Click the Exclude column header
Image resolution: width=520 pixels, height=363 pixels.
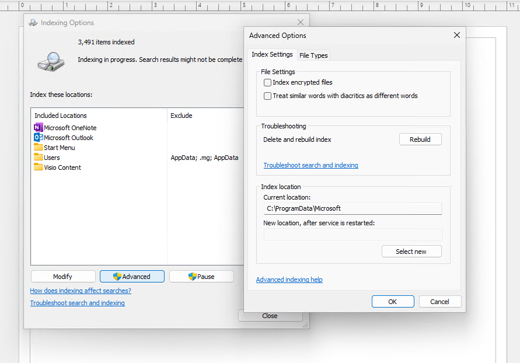[x=182, y=116]
